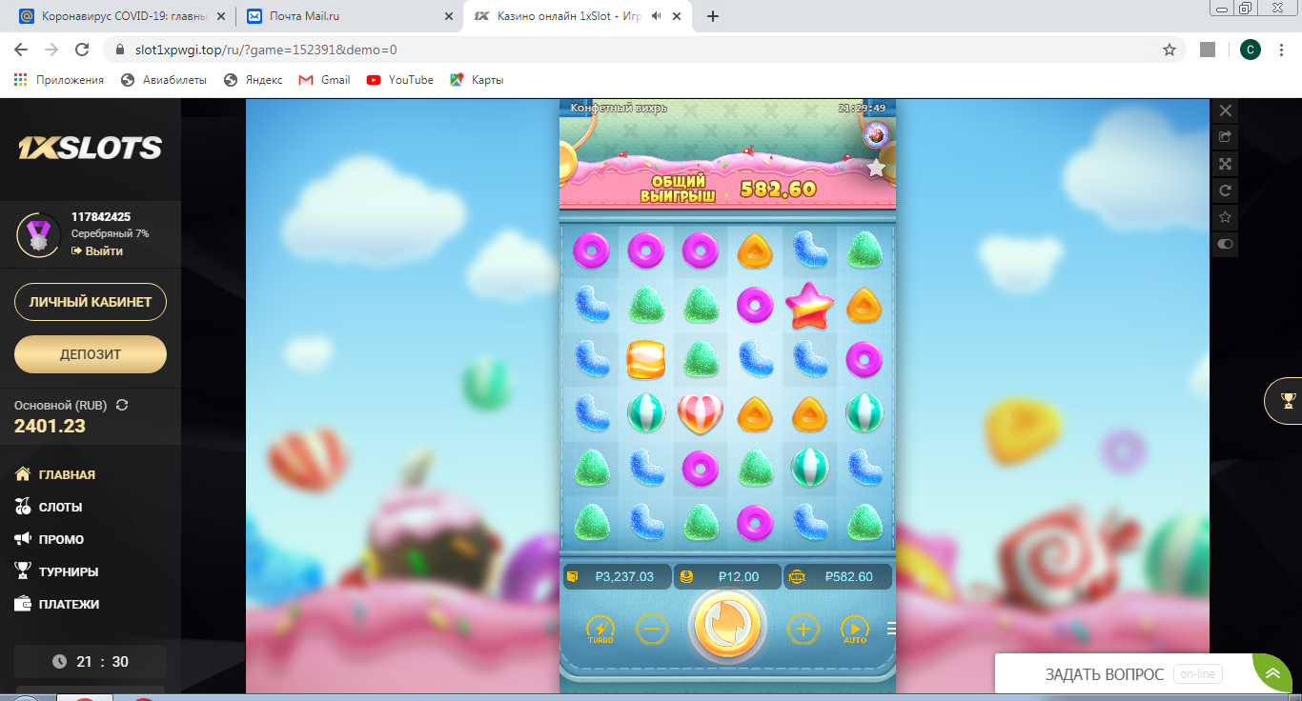Reload the current browser page
The image size is (1302, 701).
coord(82,50)
